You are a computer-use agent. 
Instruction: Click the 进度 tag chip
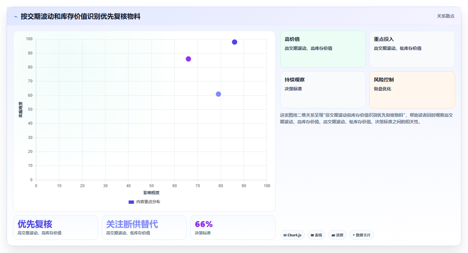(337, 235)
